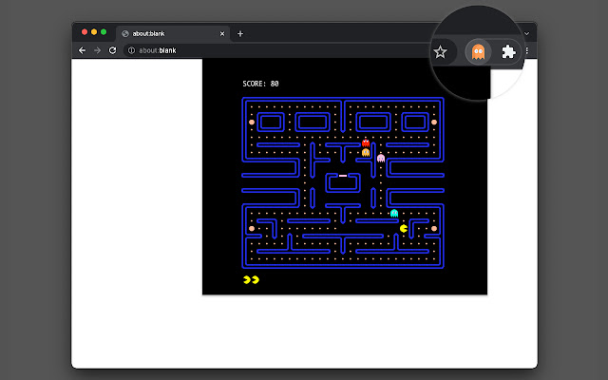Click the first remaining-life Pac-Man icon
This screenshot has height=380, width=608.
[247, 279]
